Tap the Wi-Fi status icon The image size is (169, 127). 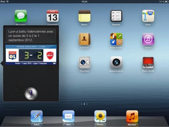coord(7,1)
